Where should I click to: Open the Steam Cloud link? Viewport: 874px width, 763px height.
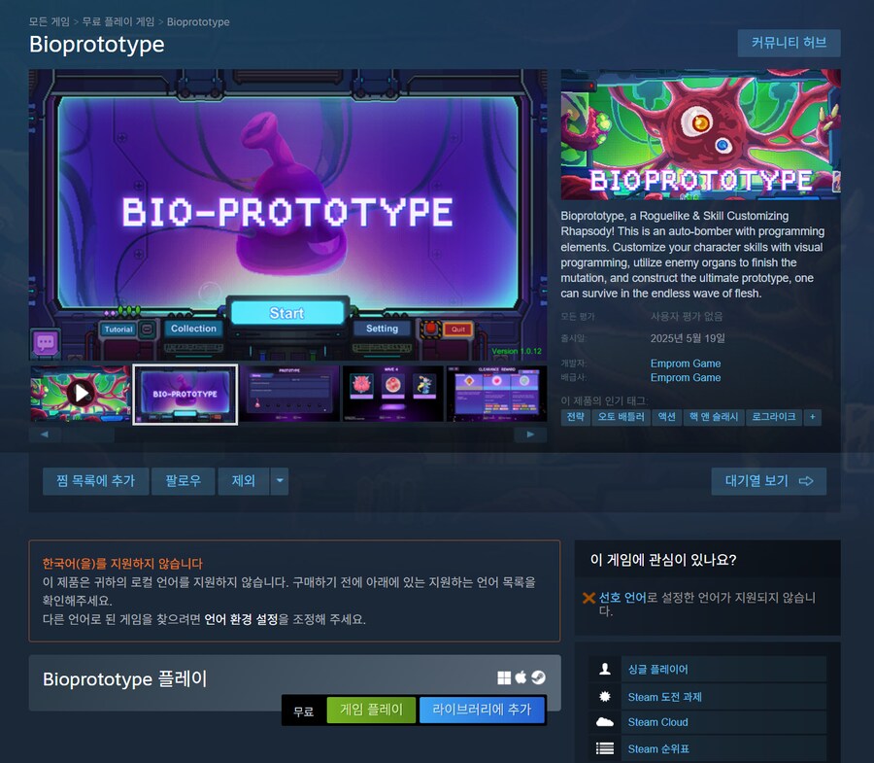(x=657, y=722)
